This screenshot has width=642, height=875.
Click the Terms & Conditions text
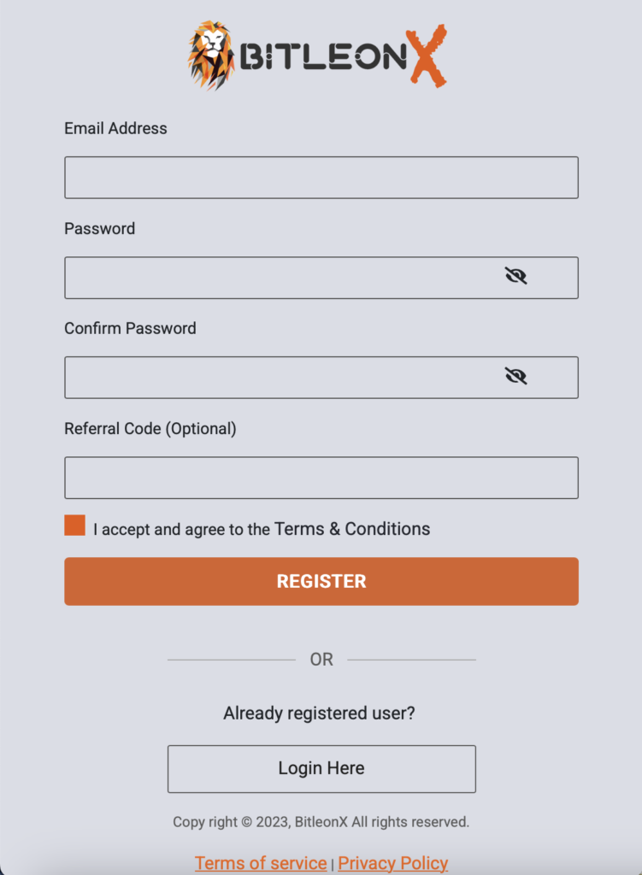pyautogui.click(x=352, y=528)
